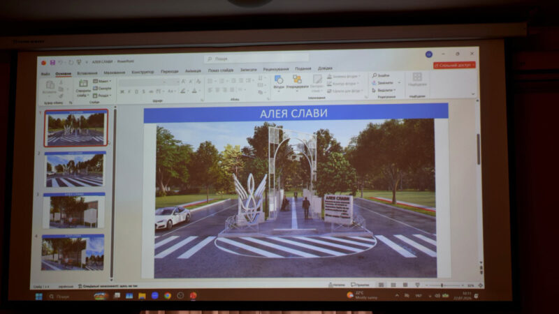The image size is (559, 314).
Task: Switch to Normal view in status bar
Action: 381,285
